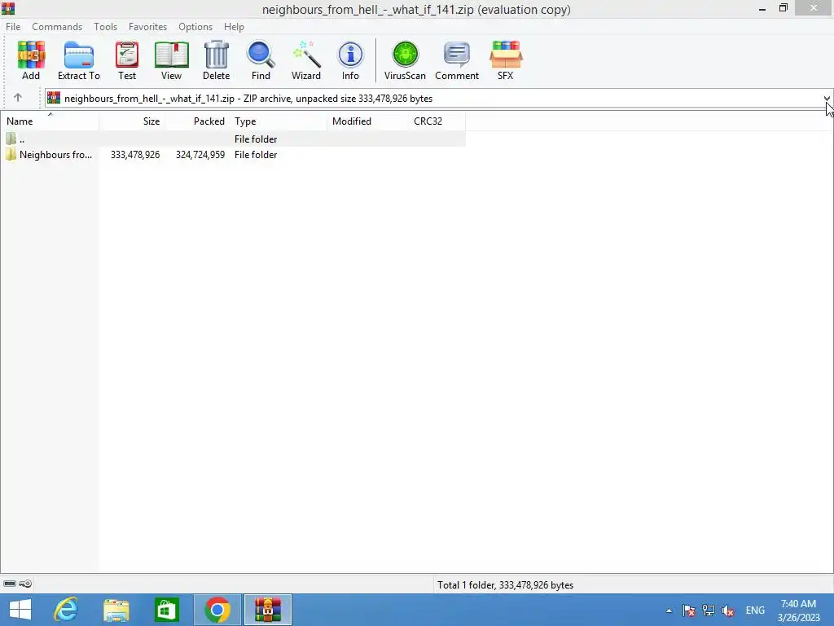The height and width of the screenshot is (626, 834).
Task: Open the Favorites menu
Action: click(x=148, y=27)
